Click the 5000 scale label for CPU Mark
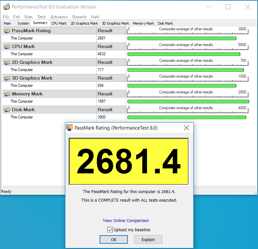Image resolution: width=258 pixels, height=249 pixels. click(x=242, y=45)
